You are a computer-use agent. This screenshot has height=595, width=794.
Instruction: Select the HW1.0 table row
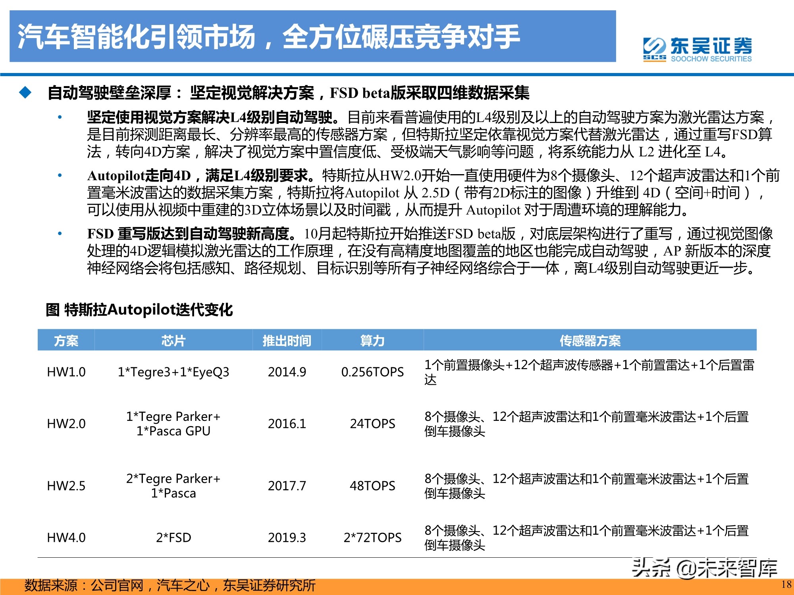point(397,372)
